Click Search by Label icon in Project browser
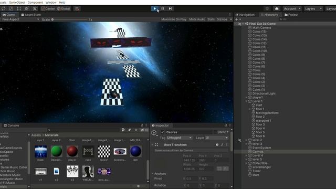 [x=130, y=130]
